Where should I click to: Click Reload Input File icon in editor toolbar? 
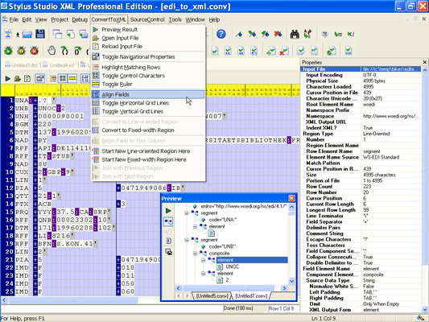coord(27,79)
